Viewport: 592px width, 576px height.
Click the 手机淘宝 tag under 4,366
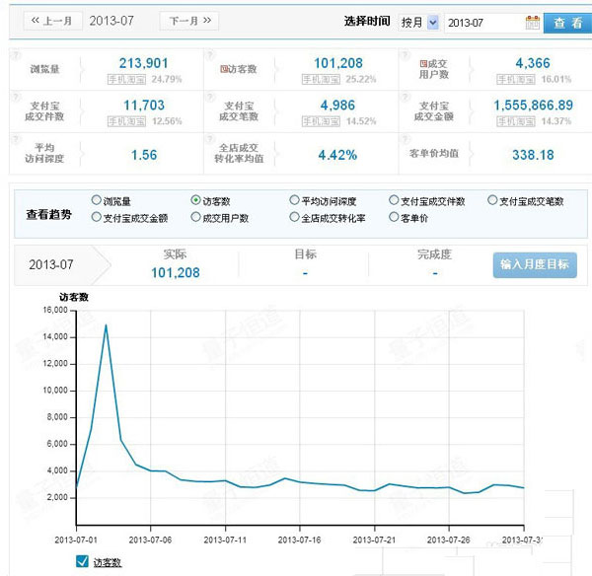click(x=516, y=79)
